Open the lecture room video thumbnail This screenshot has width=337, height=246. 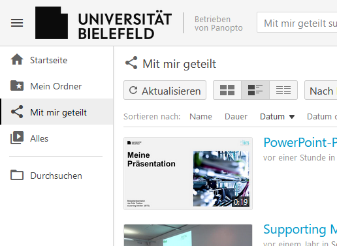(x=188, y=235)
